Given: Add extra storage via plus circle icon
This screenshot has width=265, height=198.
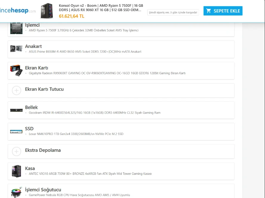Looking at the screenshot, I should (16, 152).
